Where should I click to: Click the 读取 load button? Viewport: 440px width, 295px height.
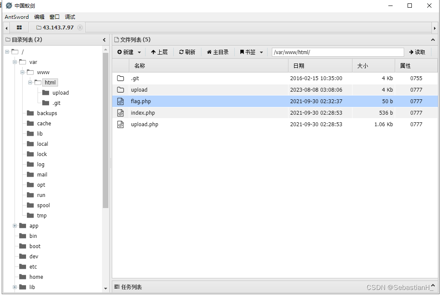point(417,52)
